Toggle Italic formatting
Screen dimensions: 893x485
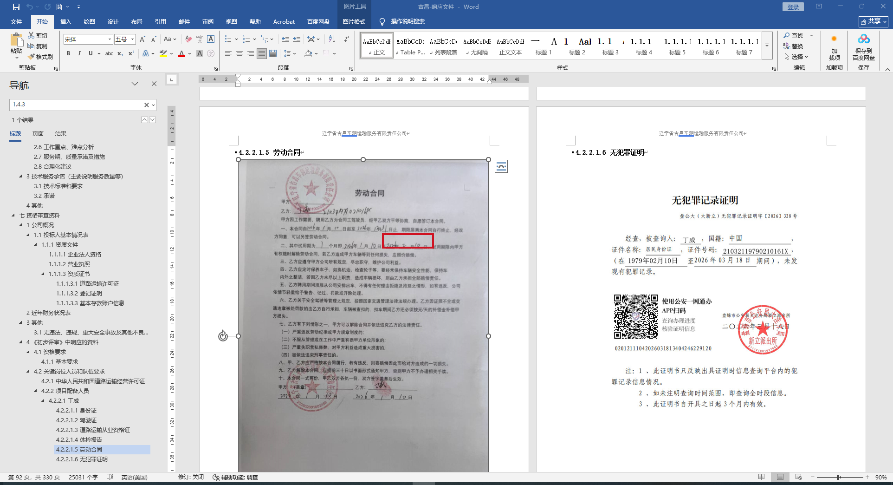(x=79, y=53)
